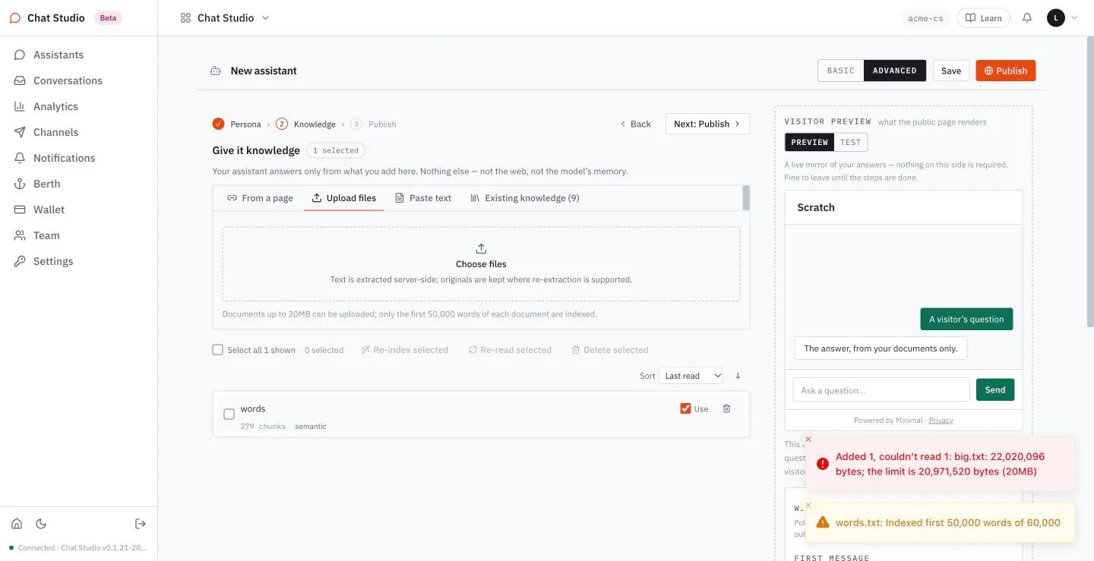
Task: Dismiss the big.txt error toast
Action: click(x=808, y=440)
